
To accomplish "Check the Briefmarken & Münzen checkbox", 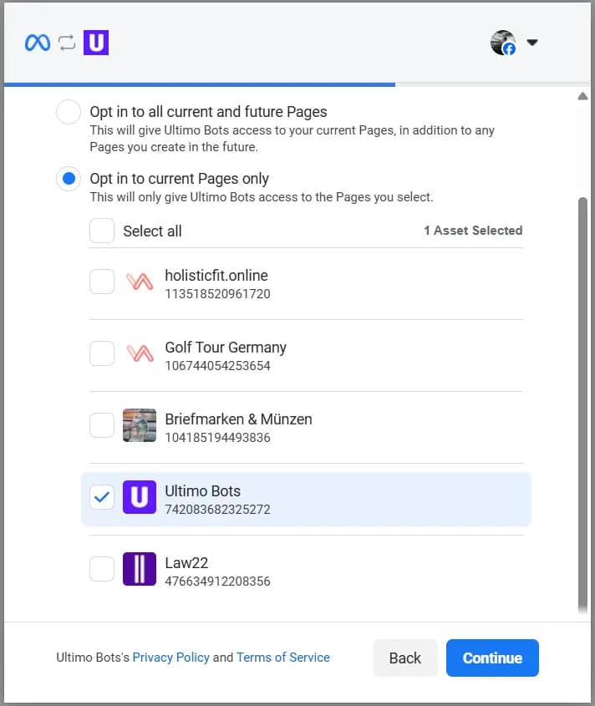I will tap(102, 425).
